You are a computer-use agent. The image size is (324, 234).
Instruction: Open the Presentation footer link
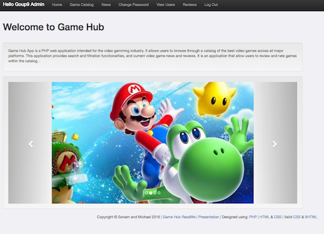(209, 217)
